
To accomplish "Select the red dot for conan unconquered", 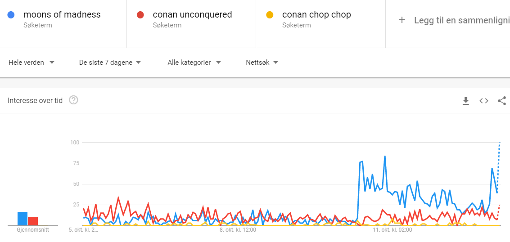I will (140, 15).
